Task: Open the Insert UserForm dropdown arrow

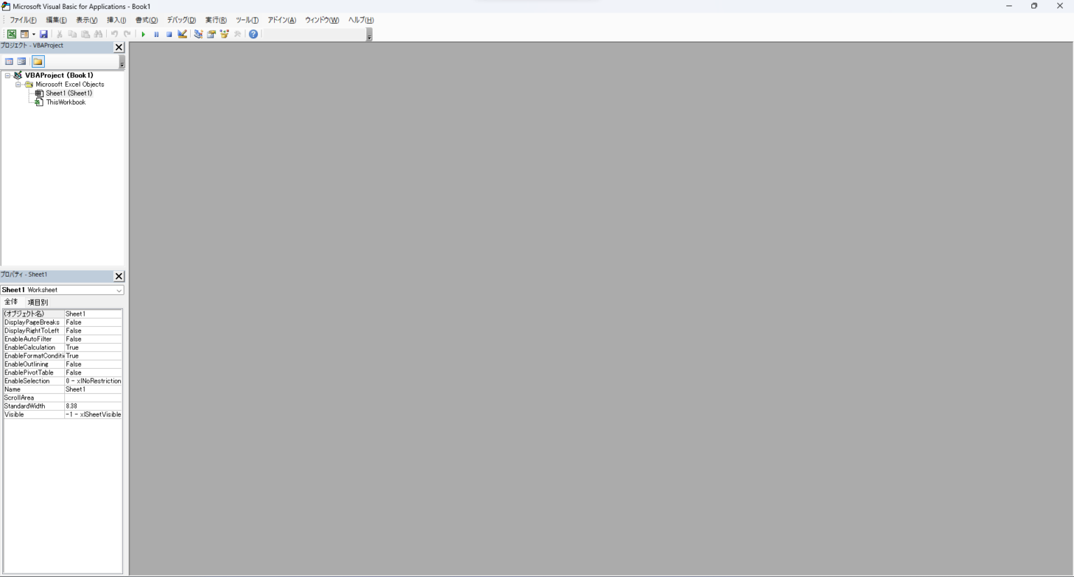Action: tap(33, 34)
